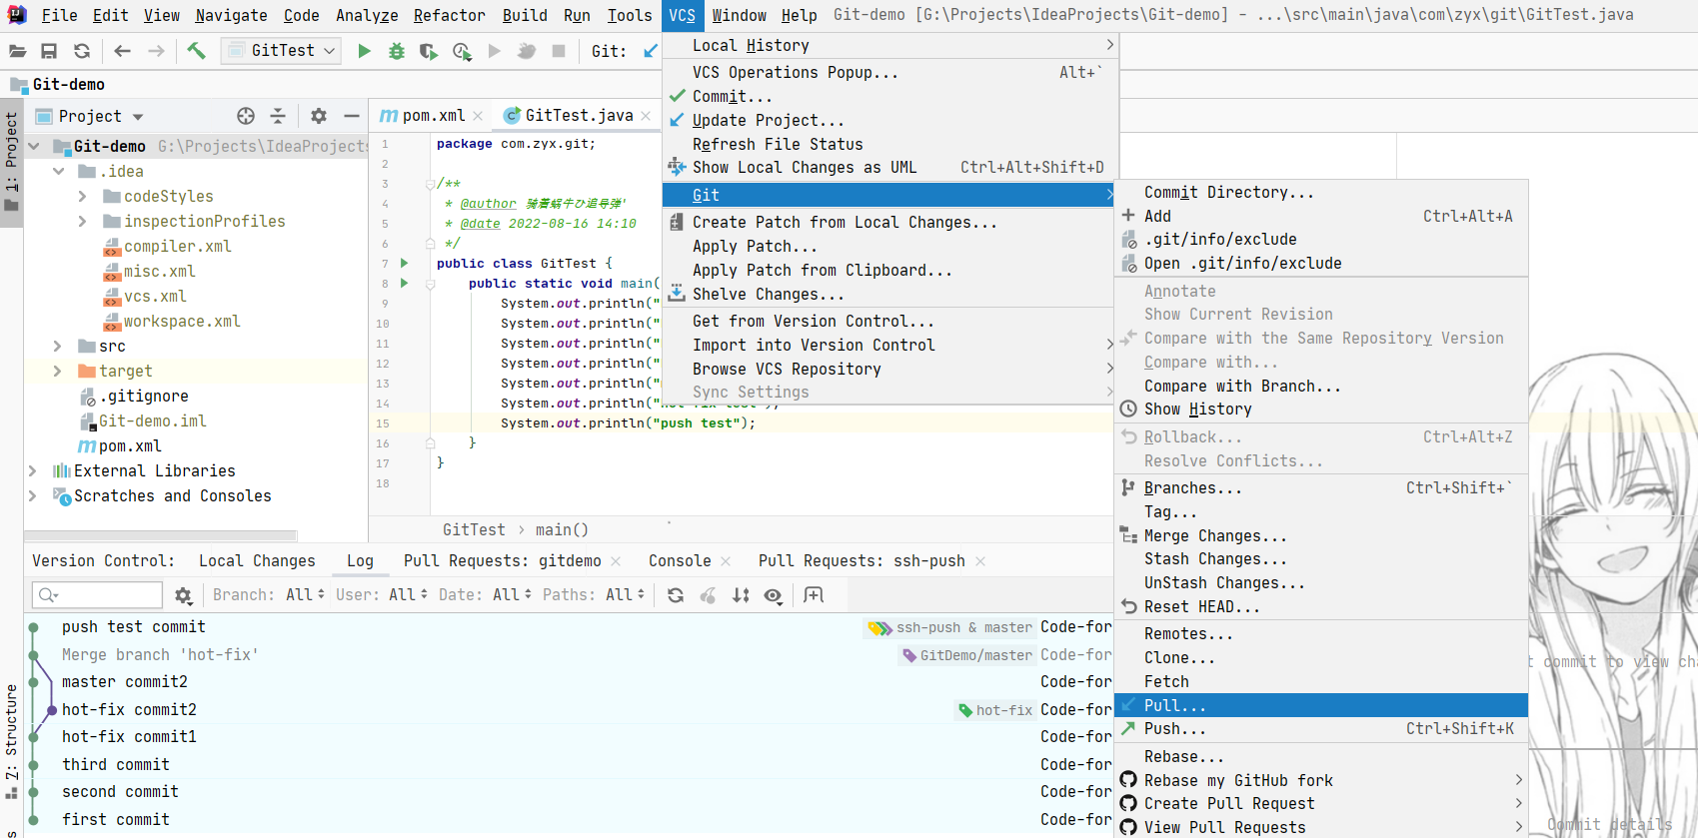This screenshot has height=838, width=1698.
Task: Click the Synchronize toolbar icon
Action: 82,51
